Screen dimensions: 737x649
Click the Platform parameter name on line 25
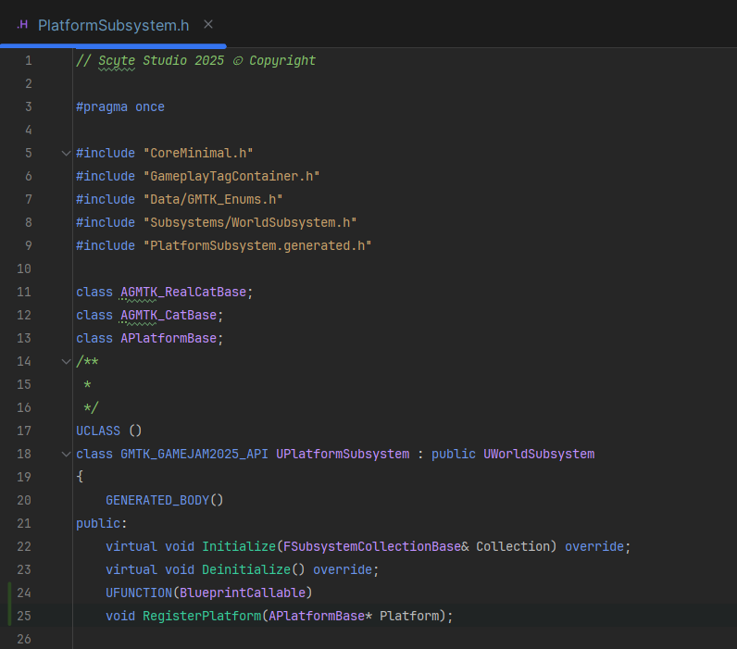coord(409,616)
